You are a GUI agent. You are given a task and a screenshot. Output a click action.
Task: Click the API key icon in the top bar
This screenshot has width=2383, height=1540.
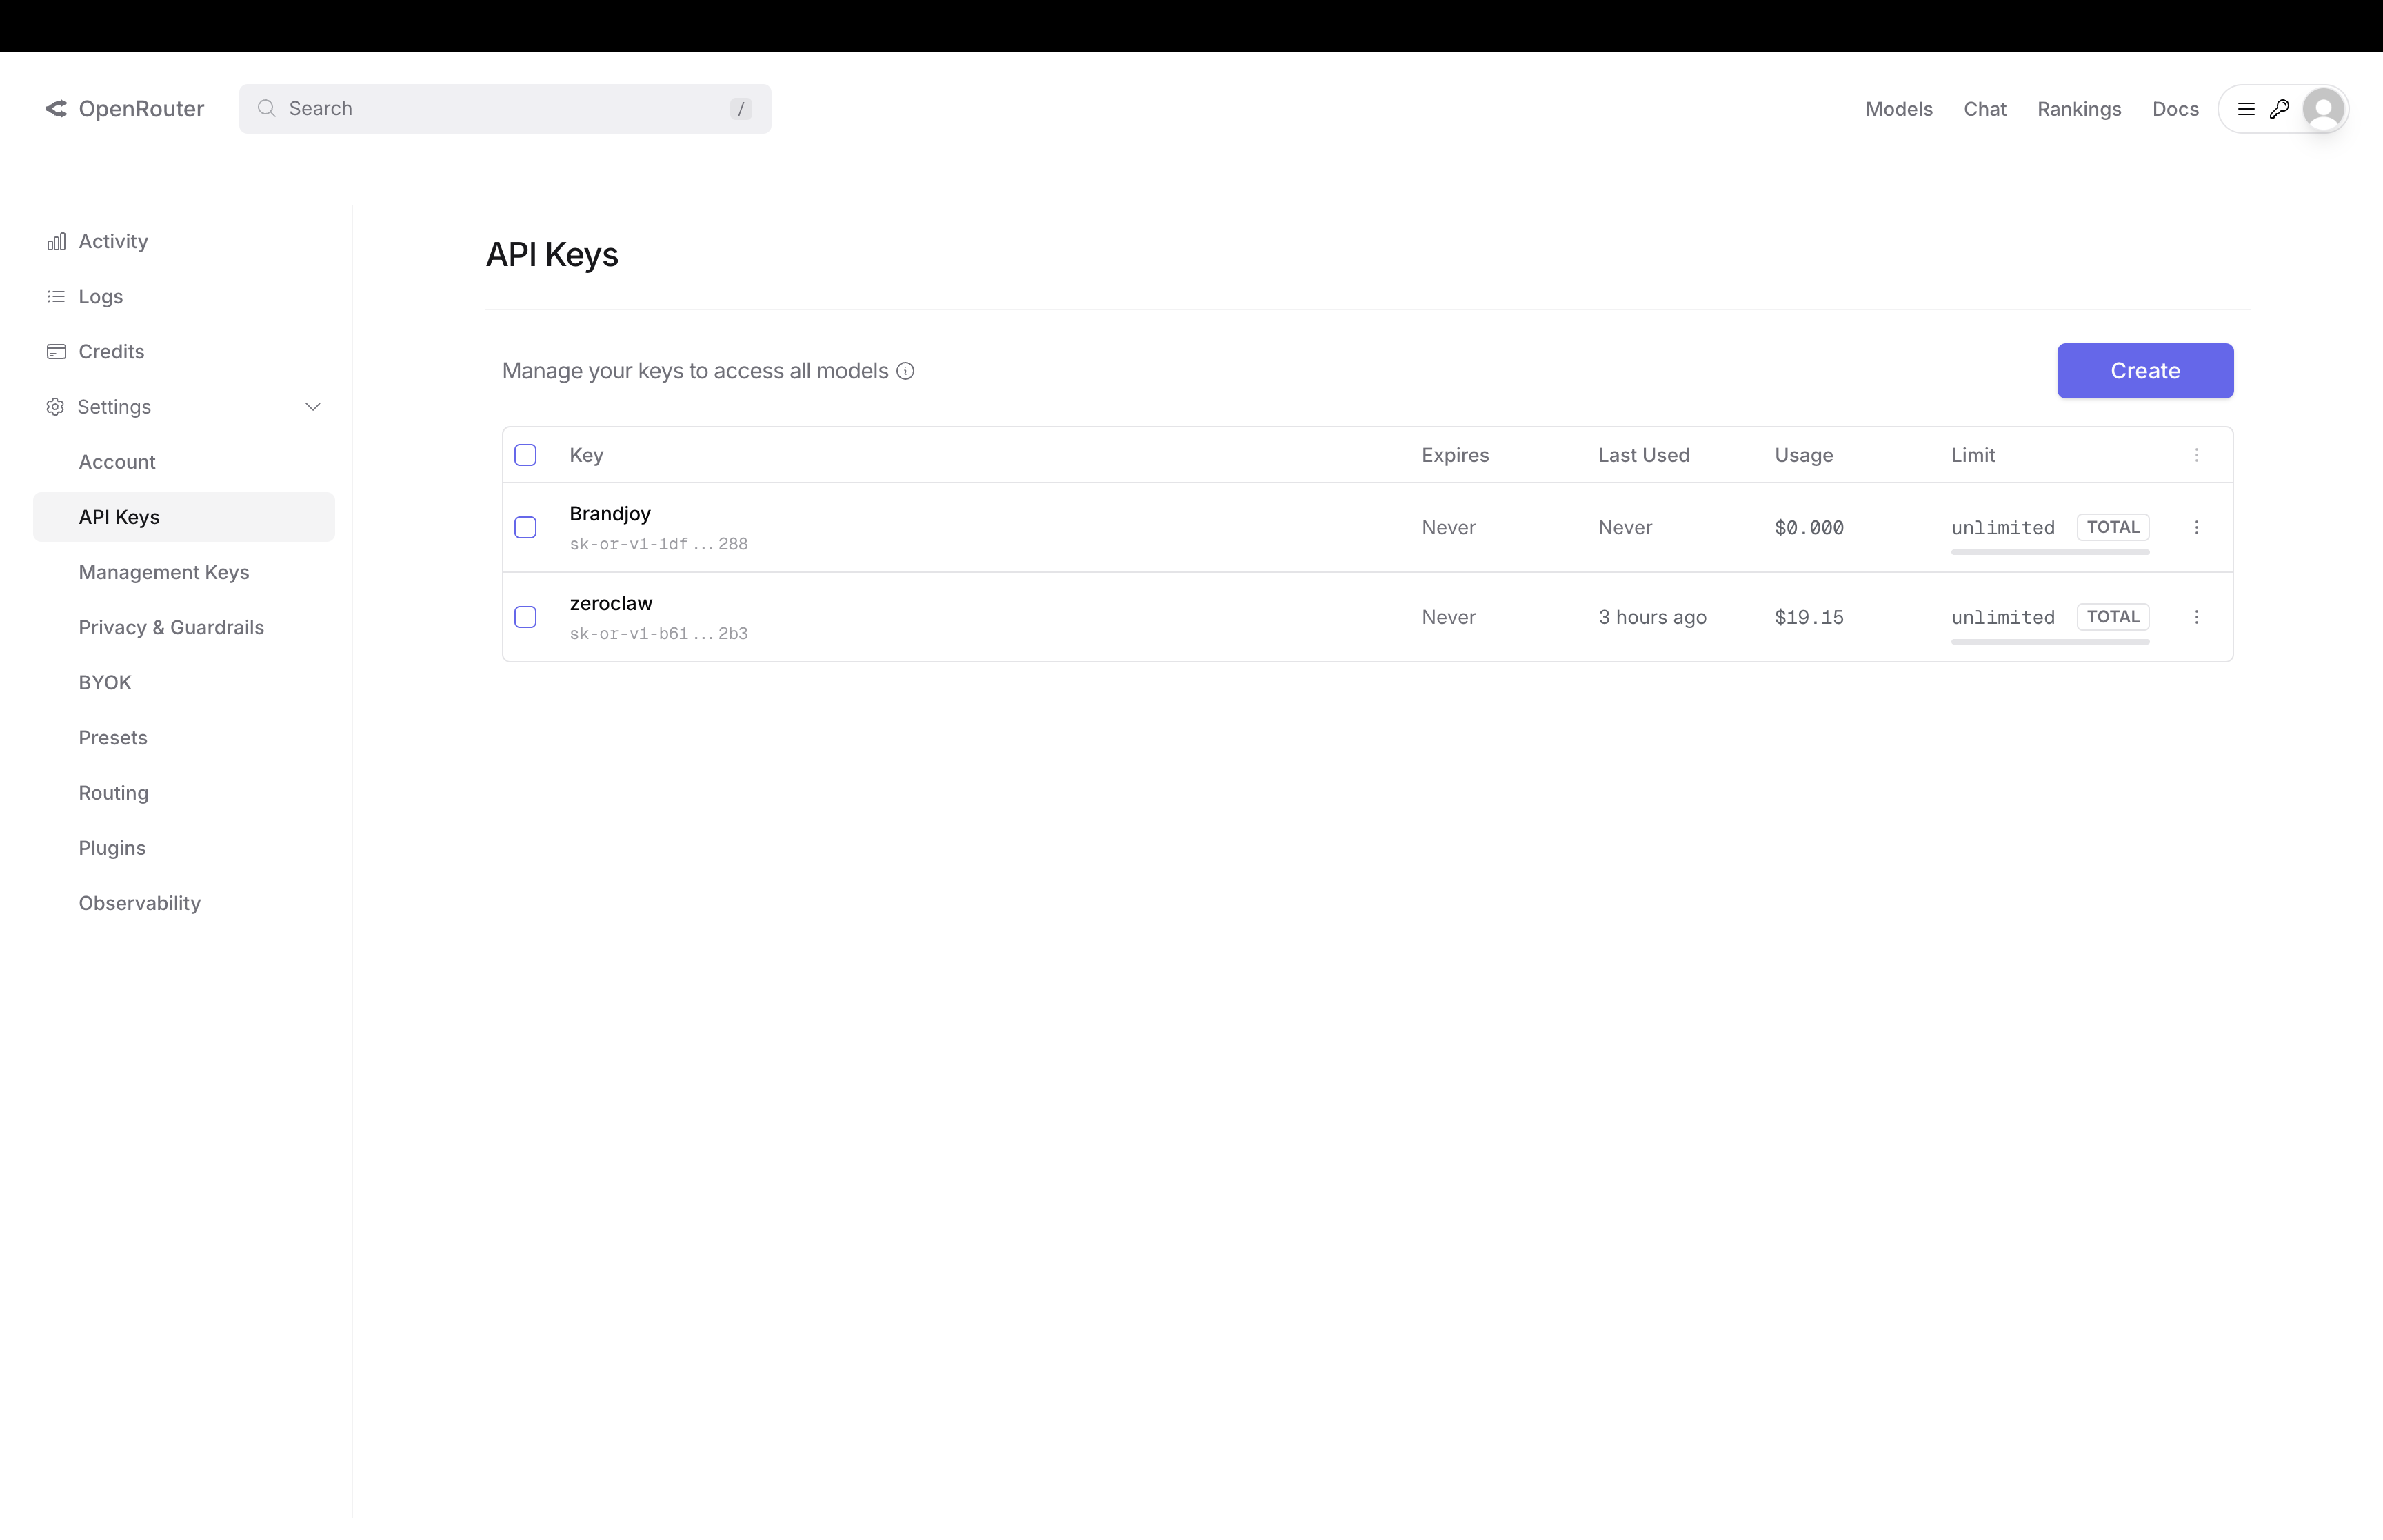(2281, 108)
